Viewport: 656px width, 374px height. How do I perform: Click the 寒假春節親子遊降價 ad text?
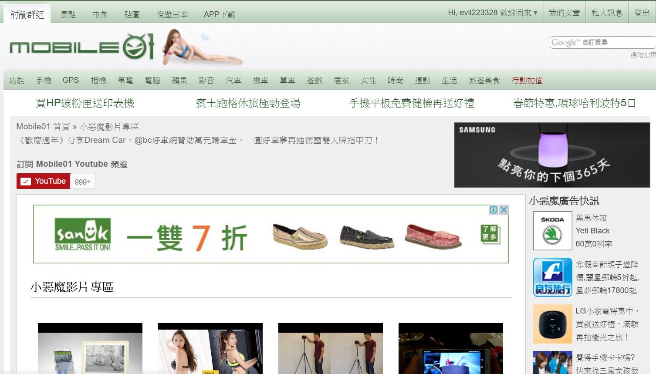coord(607,277)
